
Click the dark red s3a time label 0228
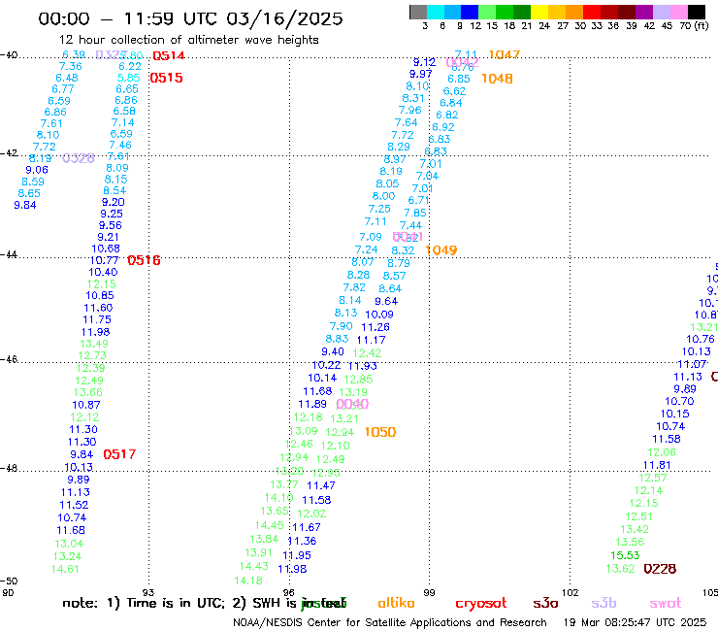click(660, 569)
